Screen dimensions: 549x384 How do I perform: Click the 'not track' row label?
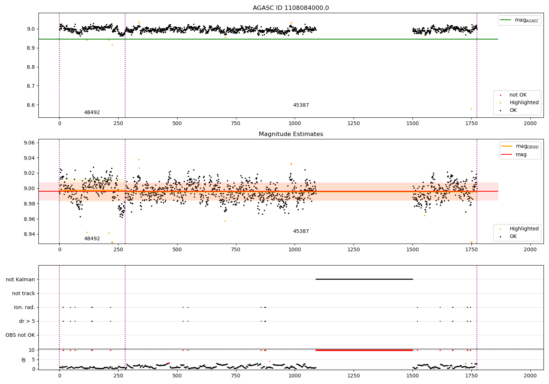click(23, 294)
